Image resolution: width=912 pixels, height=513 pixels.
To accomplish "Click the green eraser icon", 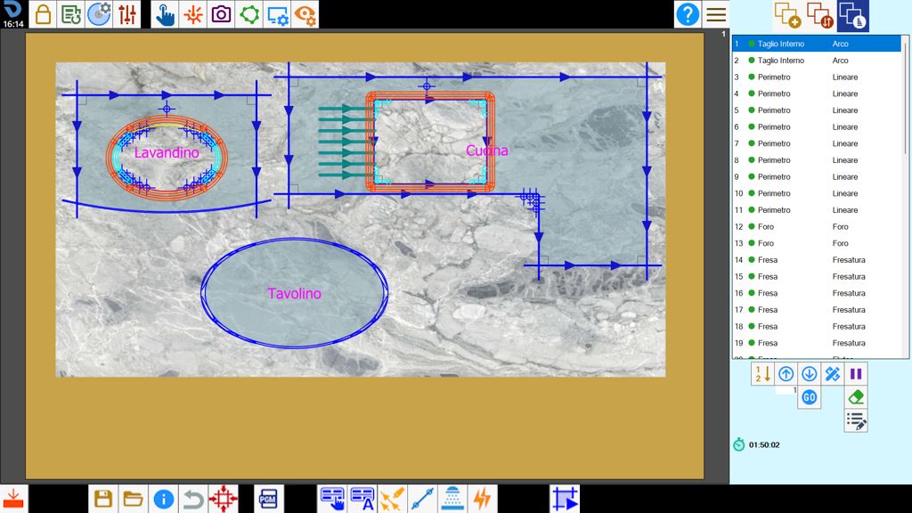I will [856, 397].
